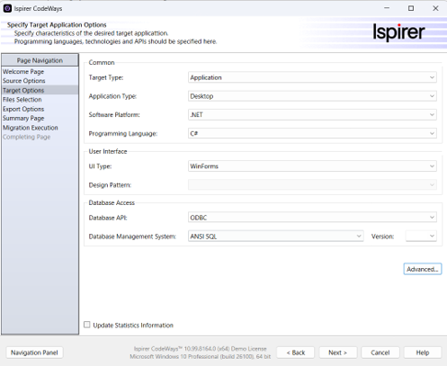This screenshot has height=366, width=447.
Task: Click the 'Application Type:' label
Action: [112, 96]
